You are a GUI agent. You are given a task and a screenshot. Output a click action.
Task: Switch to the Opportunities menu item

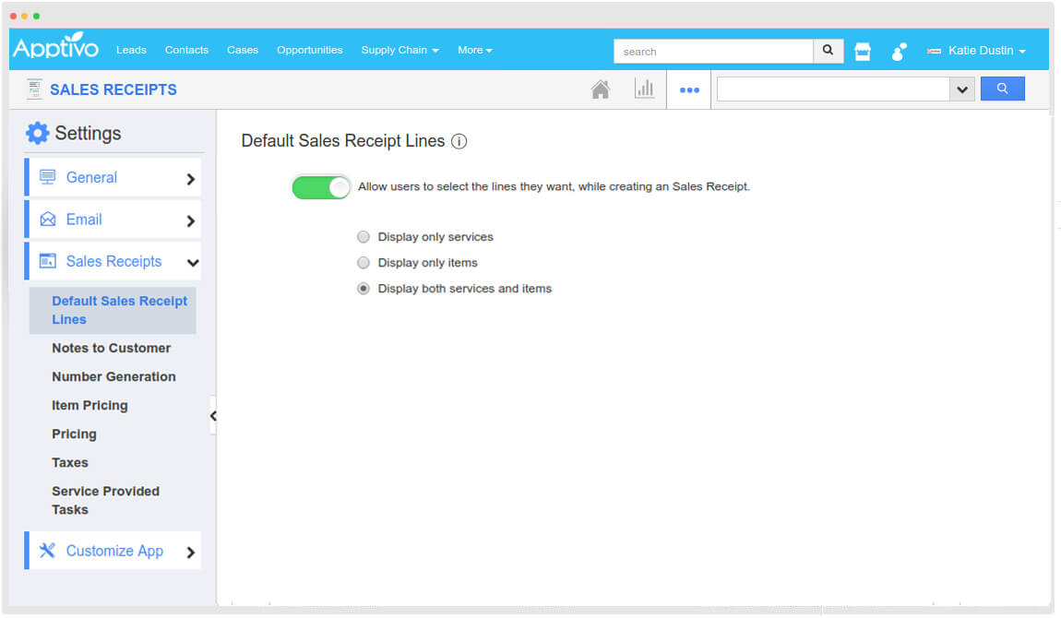coord(309,50)
